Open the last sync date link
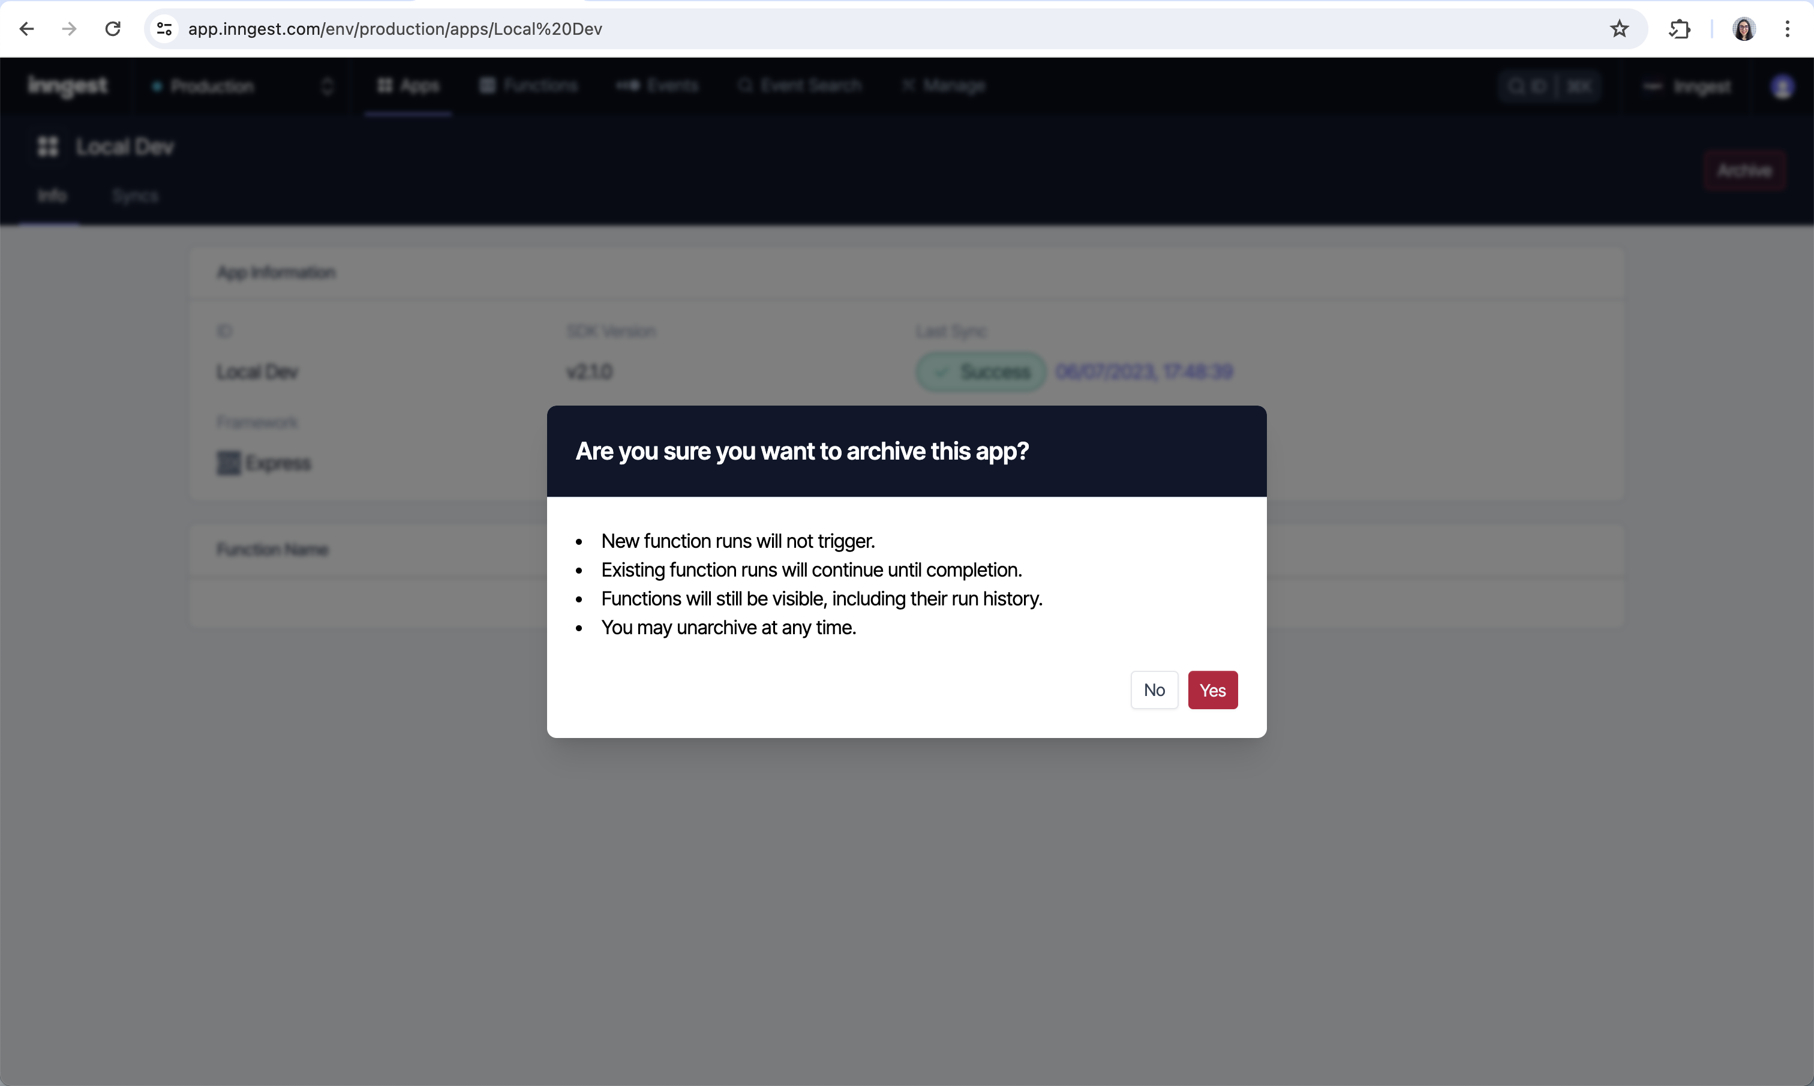The height and width of the screenshot is (1086, 1814). coord(1144,372)
